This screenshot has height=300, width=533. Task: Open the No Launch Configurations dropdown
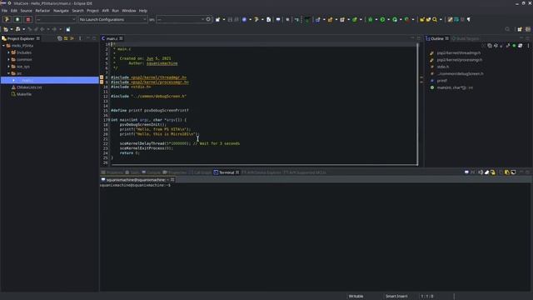point(113,19)
